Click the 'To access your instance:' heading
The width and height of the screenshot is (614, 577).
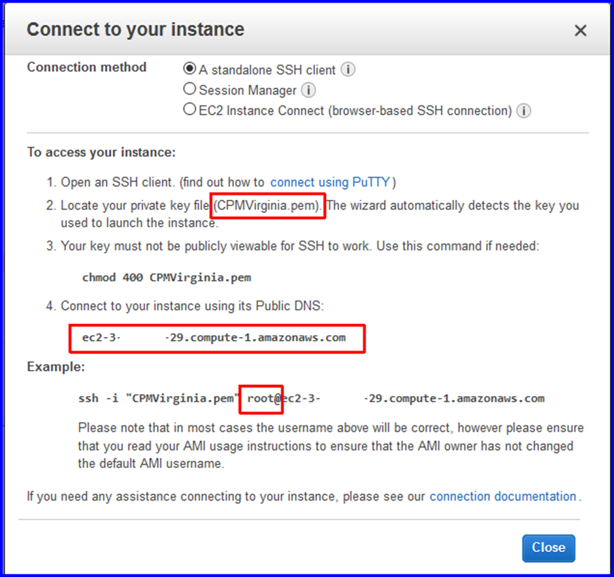click(101, 152)
